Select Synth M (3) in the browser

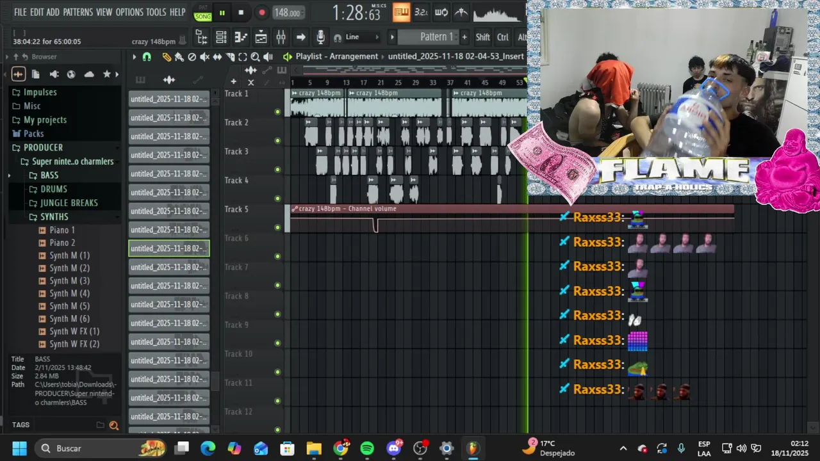pyautogui.click(x=69, y=281)
